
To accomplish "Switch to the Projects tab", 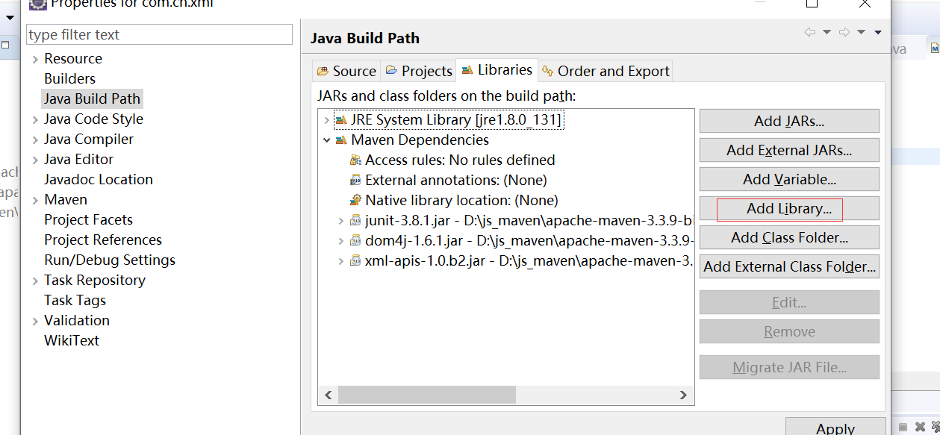I will coord(419,71).
